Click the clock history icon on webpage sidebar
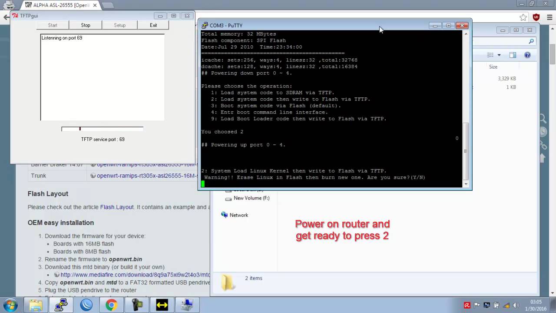The image size is (556, 313). (x=543, y=132)
